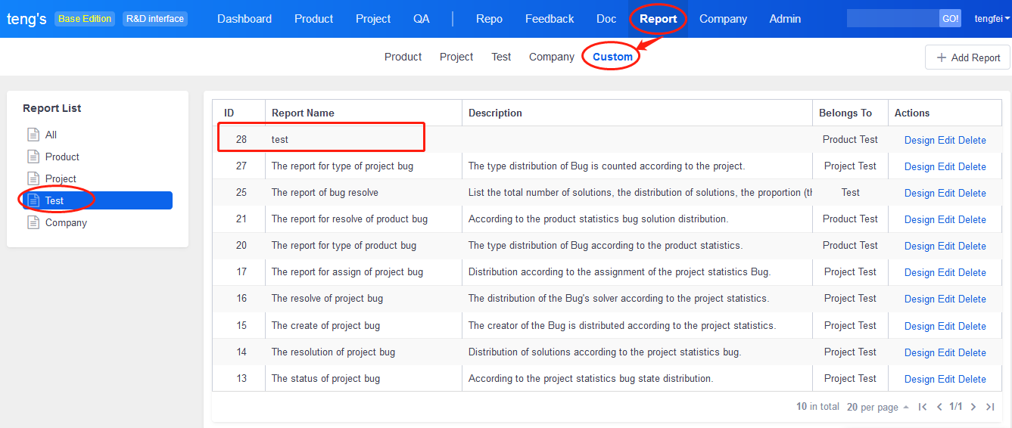Viewport: 1012px width, 428px height.
Task: Click the search input field in header
Action: tap(892, 19)
